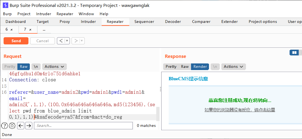Click the 恭喜您注册成功 success message
302x139 pixels.
tap(240, 100)
